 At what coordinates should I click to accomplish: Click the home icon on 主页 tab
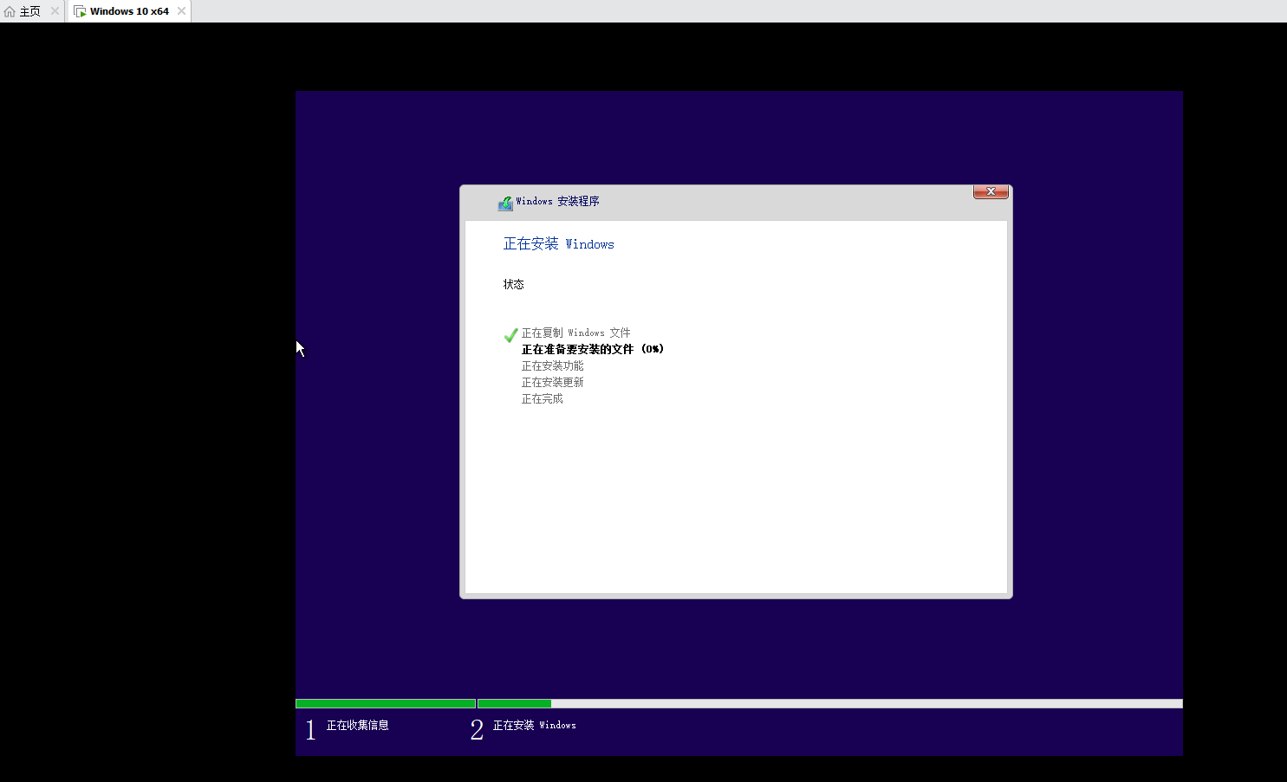point(10,11)
